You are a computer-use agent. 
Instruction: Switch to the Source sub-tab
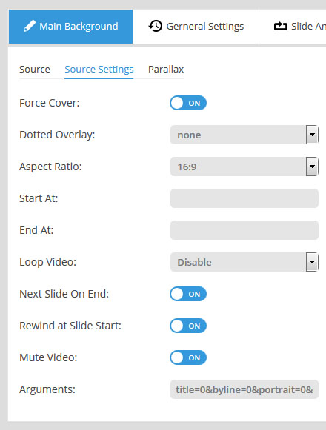(35, 70)
